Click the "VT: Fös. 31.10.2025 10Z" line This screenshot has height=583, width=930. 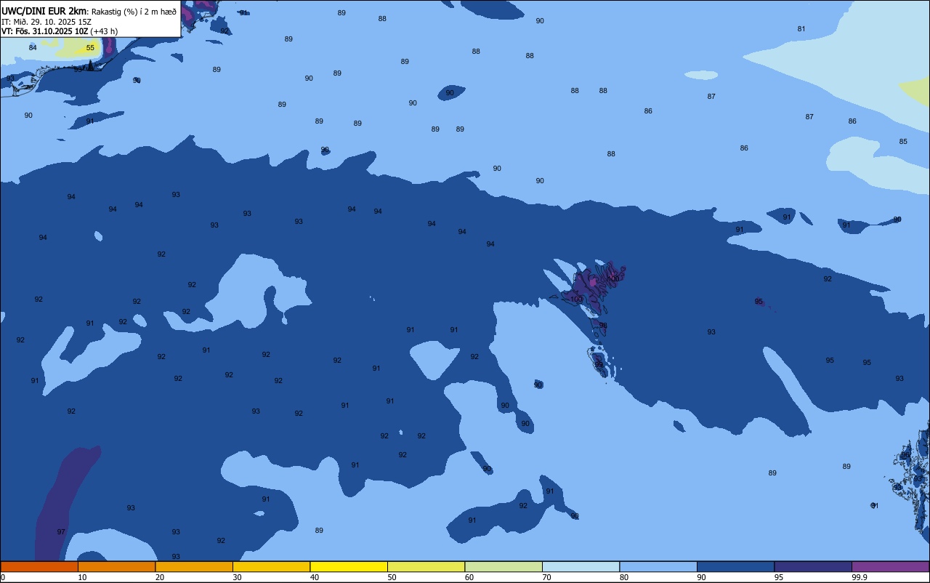(x=44, y=31)
